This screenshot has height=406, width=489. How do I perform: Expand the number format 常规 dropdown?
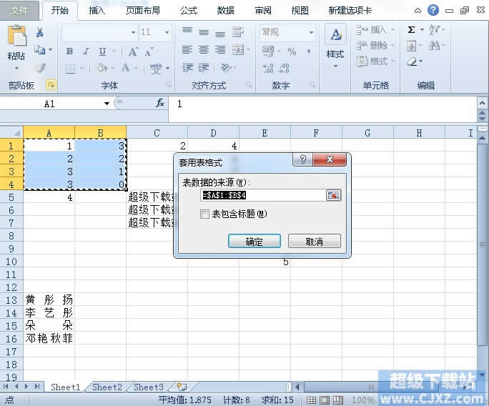point(311,32)
